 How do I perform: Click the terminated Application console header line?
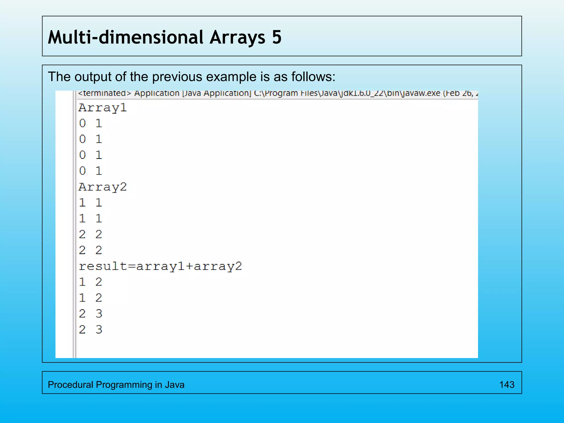(278, 94)
